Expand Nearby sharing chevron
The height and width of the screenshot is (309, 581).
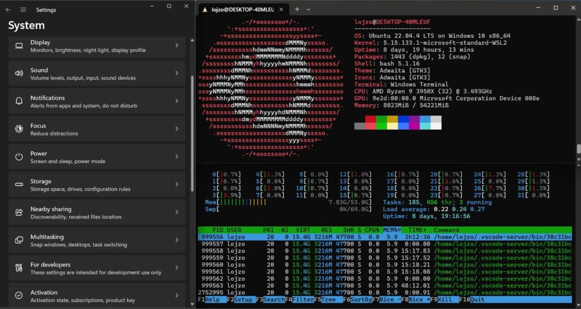tap(177, 212)
